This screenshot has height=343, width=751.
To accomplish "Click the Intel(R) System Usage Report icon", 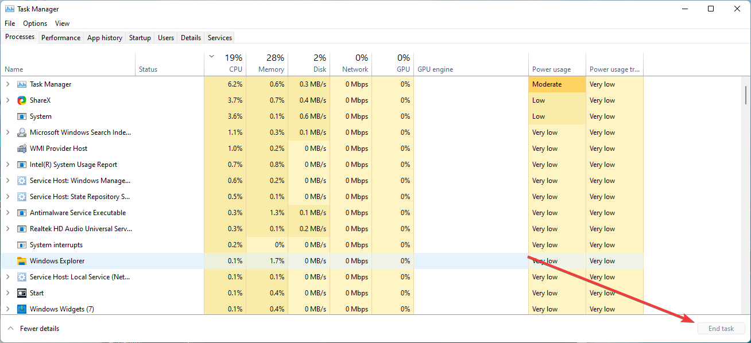I will 22,165.
